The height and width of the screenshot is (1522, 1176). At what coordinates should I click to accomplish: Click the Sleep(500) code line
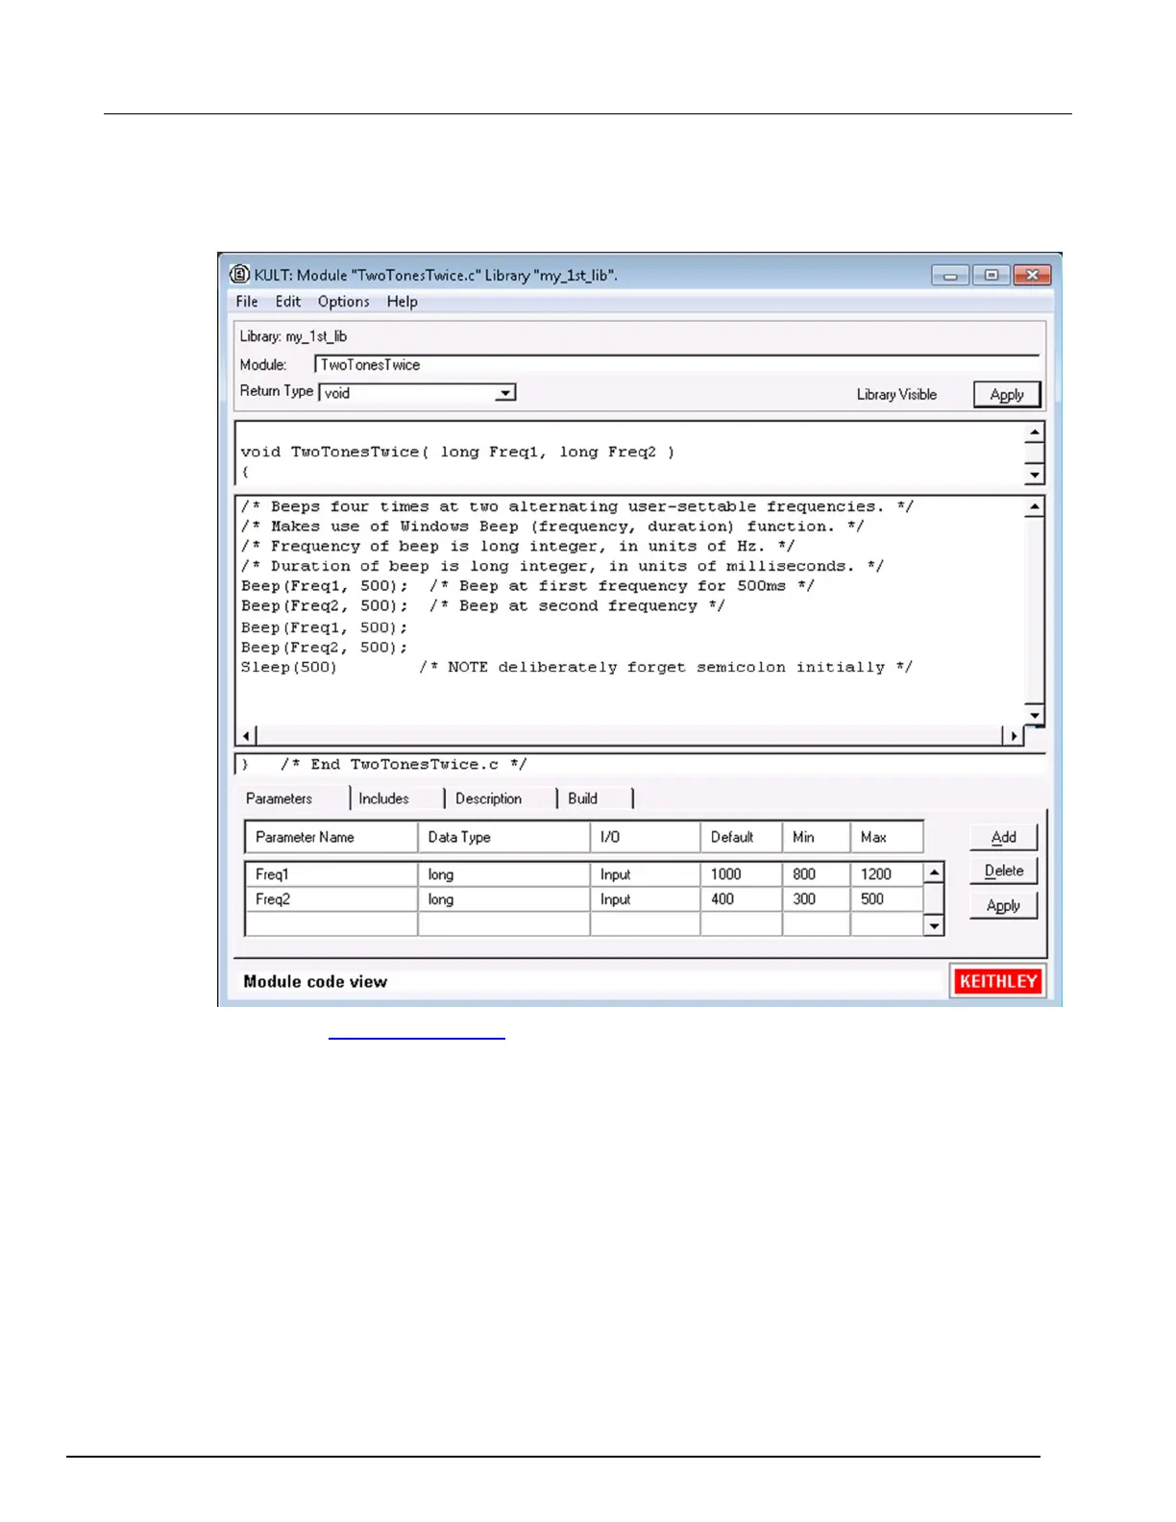tap(576, 668)
